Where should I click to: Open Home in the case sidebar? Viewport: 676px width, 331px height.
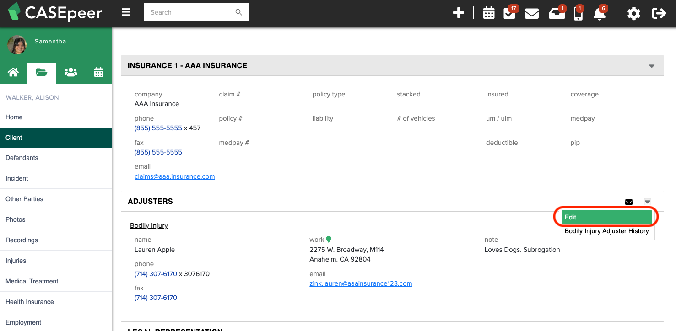click(56, 117)
